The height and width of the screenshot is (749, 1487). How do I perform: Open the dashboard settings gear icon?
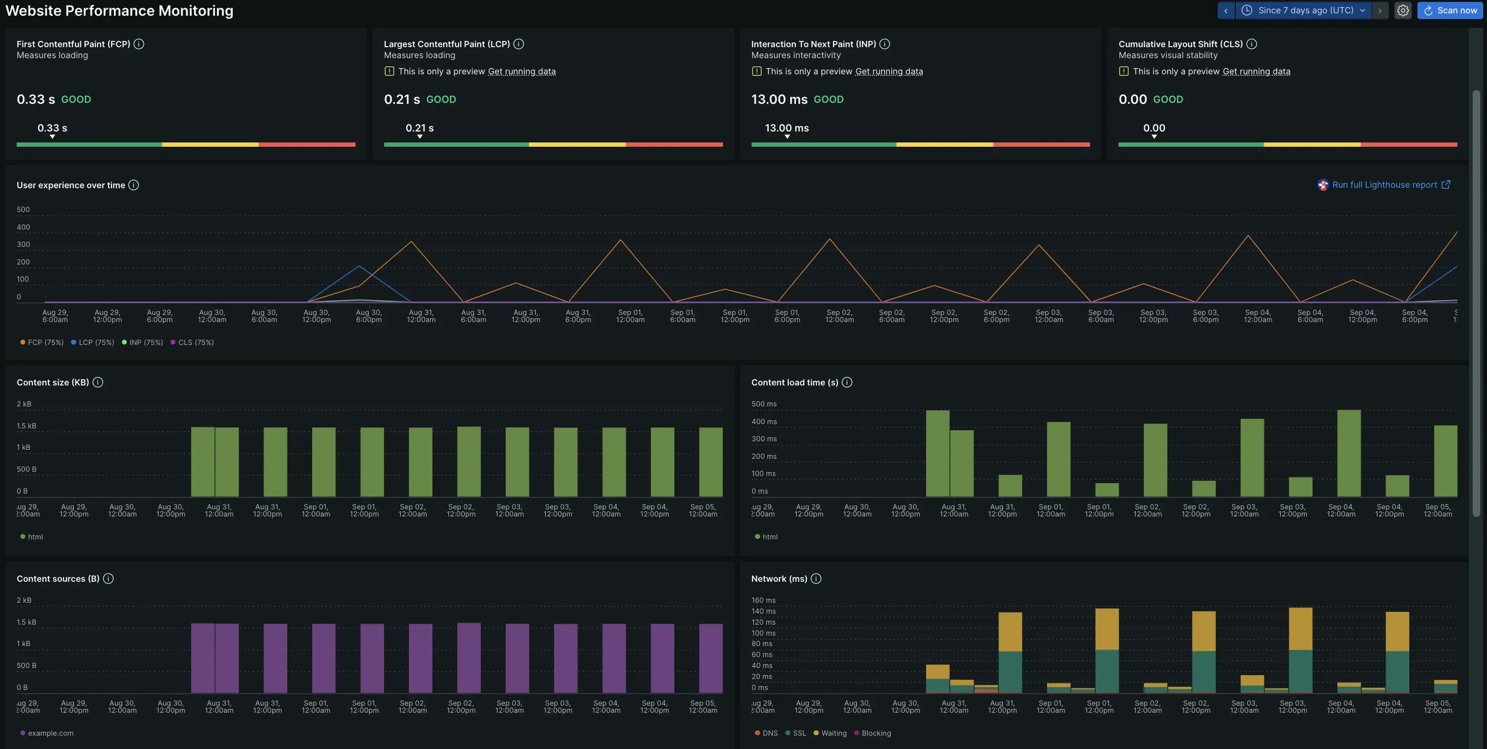point(1403,10)
